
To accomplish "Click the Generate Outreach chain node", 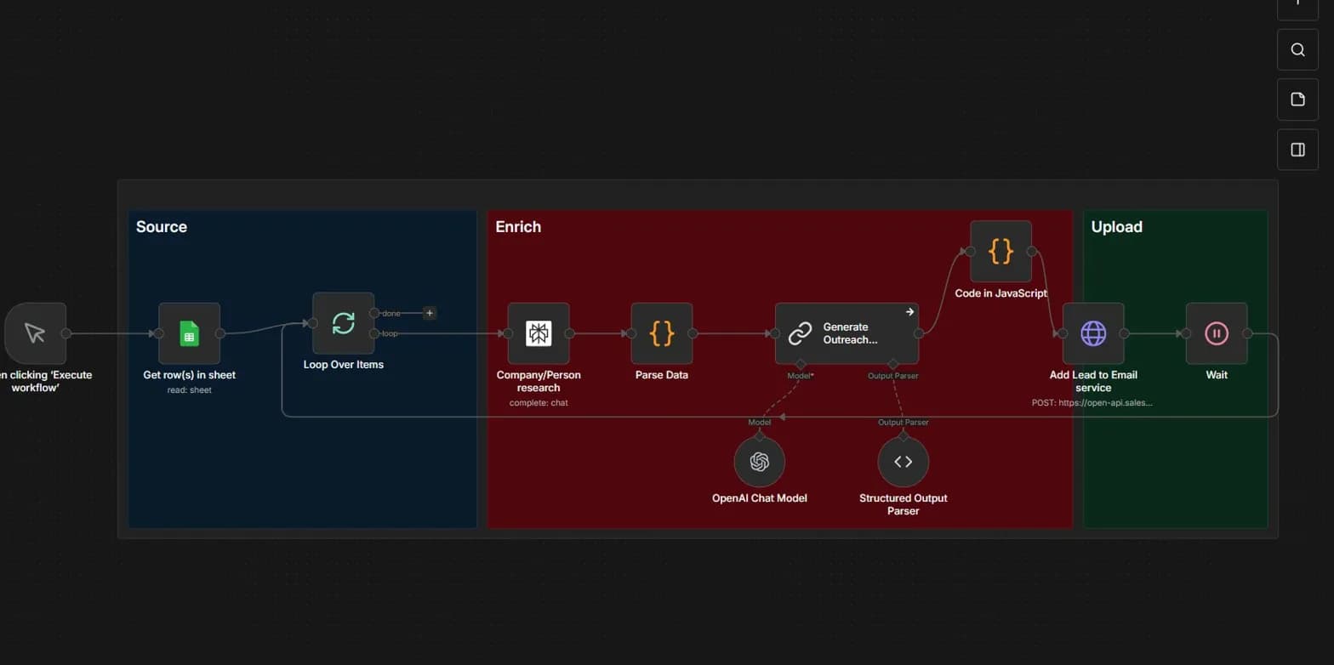I will 847,333.
